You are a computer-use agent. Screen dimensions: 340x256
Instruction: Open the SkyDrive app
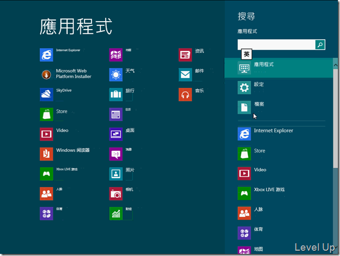coord(47,95)
